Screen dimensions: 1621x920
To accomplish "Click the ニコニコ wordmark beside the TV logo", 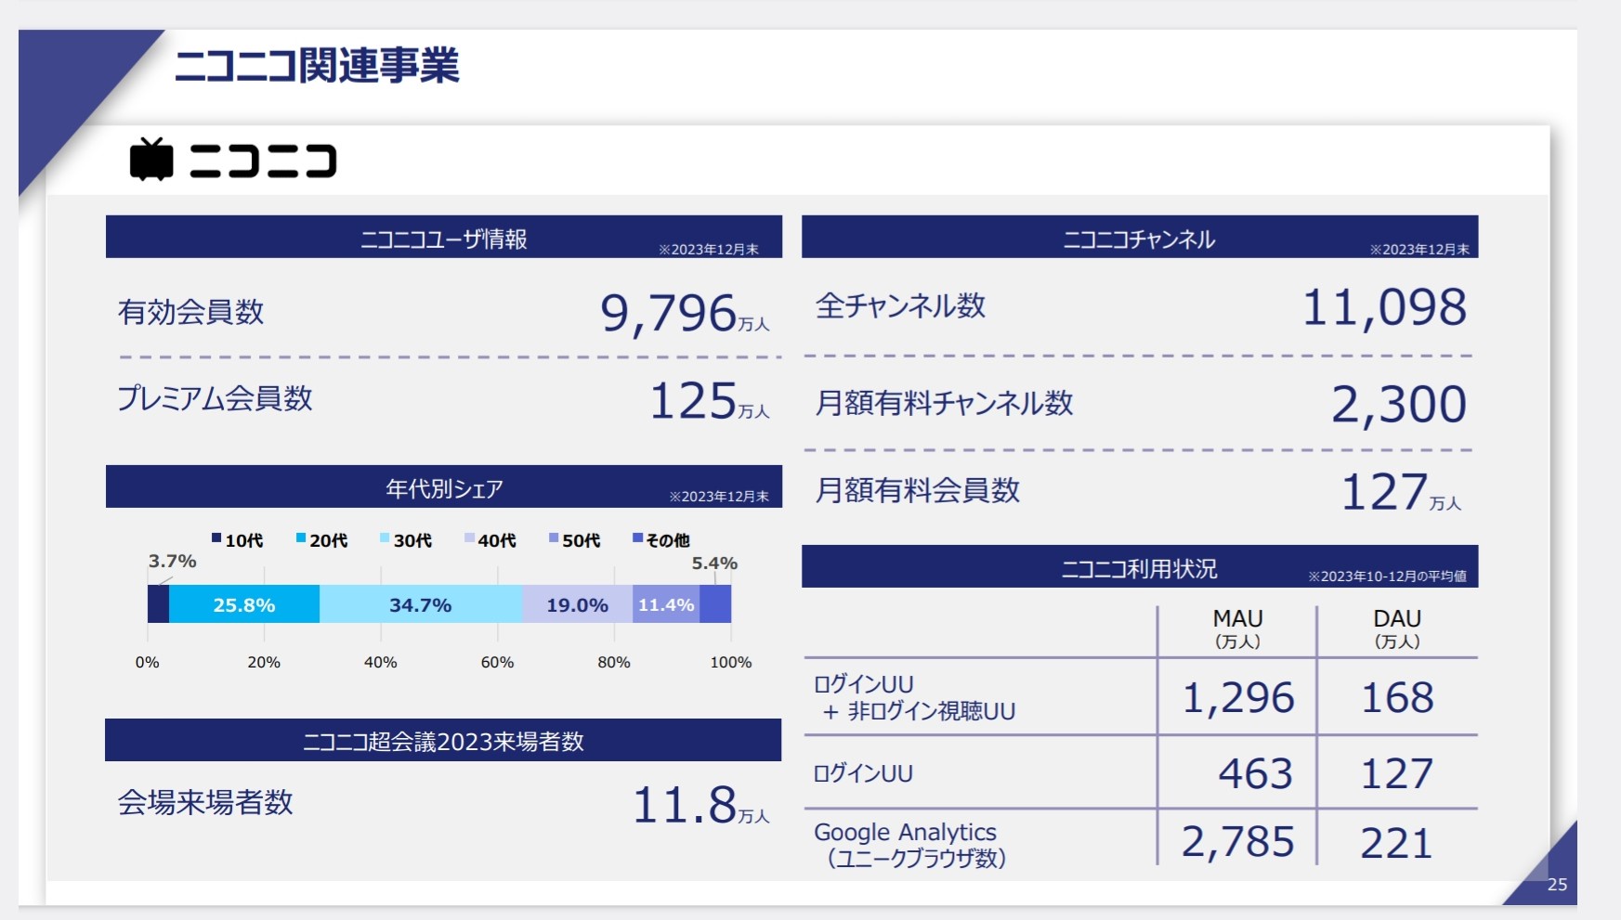I will (263, 161).
